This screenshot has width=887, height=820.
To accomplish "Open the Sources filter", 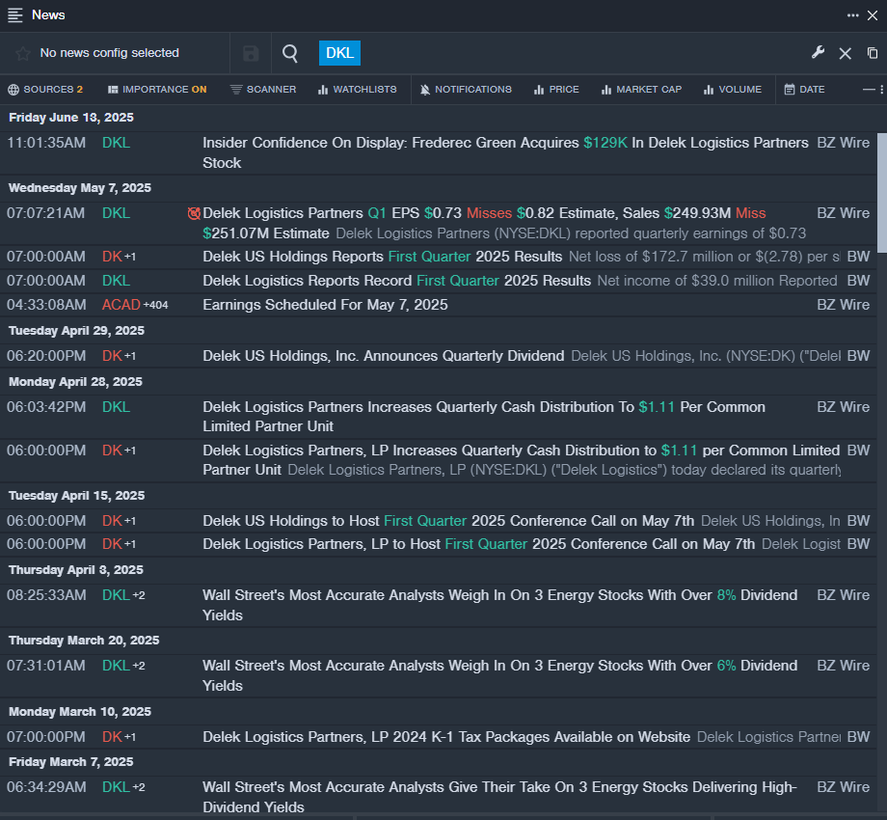I will pos(45,90).
